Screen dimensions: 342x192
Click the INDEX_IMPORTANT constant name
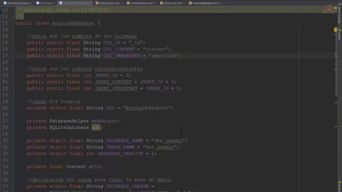click(x=116, y=89)
